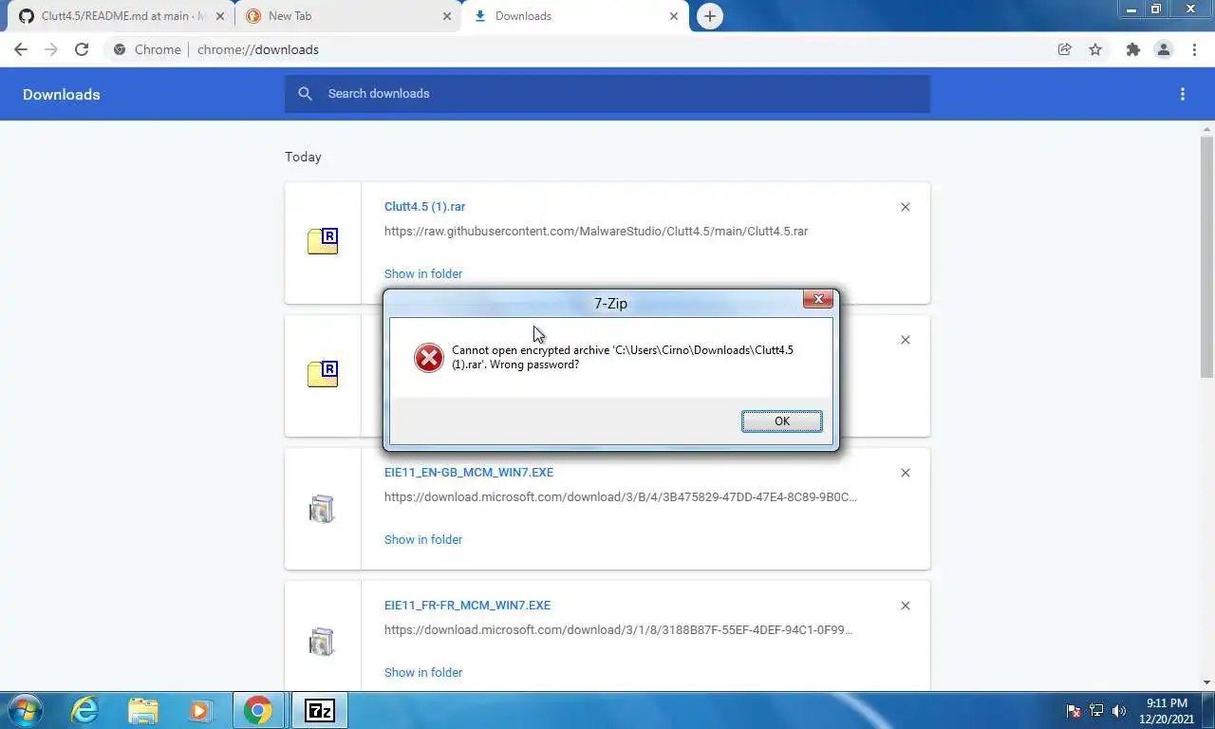This screenshot has width=1215, height=729.
Task: Open EIE11_FR-FR_MCM_WIN7.EXE
Action: (x=467, y=605)
